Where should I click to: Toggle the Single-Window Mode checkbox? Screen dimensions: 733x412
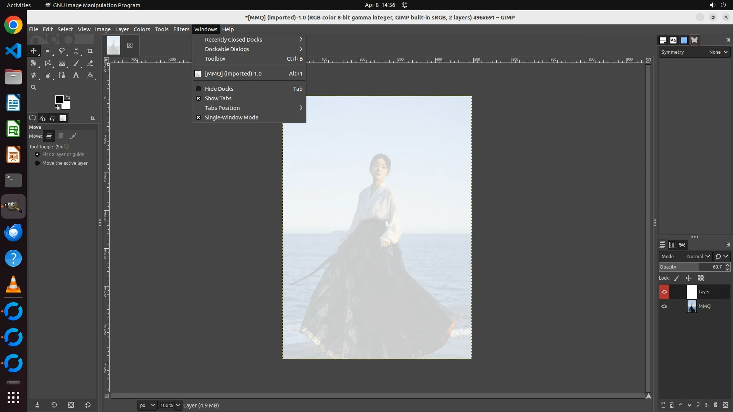pos(198,117)
